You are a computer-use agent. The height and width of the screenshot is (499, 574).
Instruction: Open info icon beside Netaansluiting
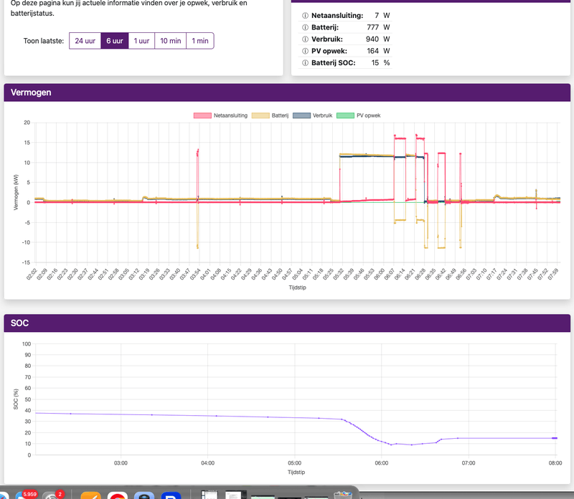click(305, 16)
